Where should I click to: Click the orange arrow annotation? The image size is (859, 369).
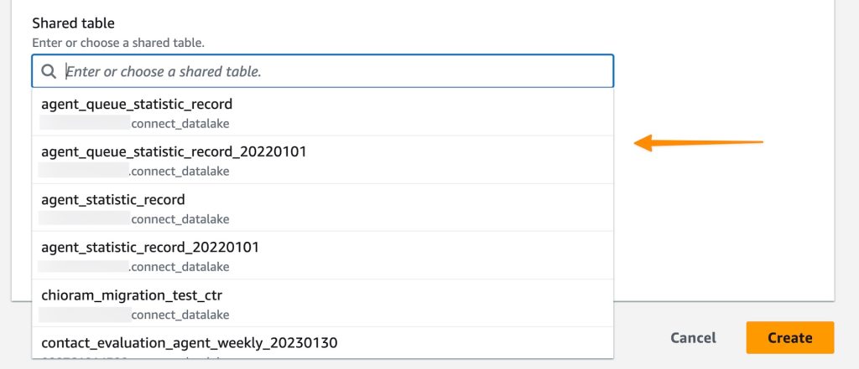(698, 143)
